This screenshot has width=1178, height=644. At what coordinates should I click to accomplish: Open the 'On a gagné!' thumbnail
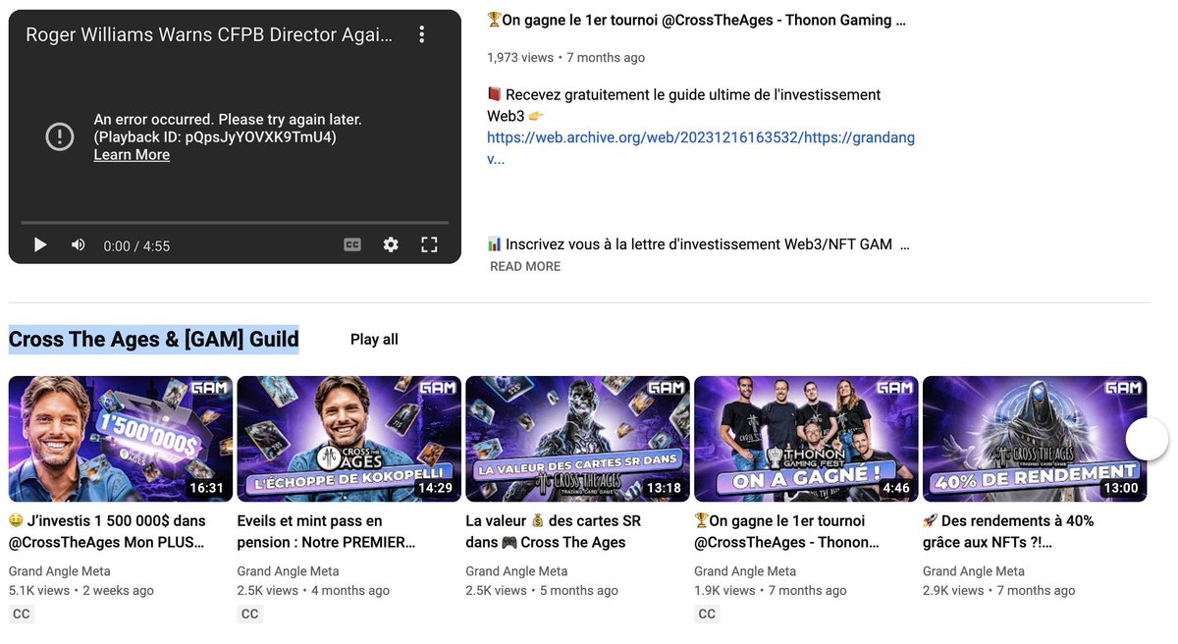[x=806, y=439]
